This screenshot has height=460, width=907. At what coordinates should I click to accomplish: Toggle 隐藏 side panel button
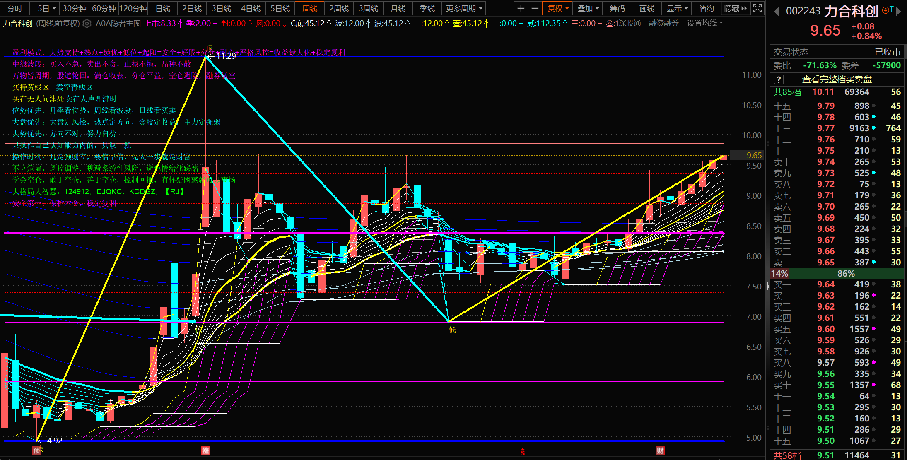pyautogui.click(x=735, y=8)
